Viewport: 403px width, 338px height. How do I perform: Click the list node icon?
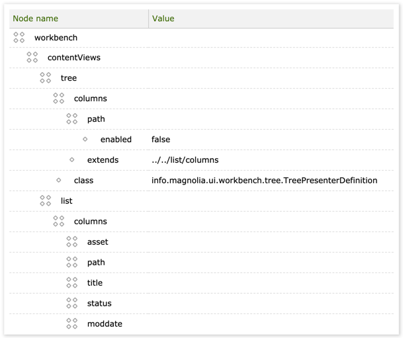[46, 200]
